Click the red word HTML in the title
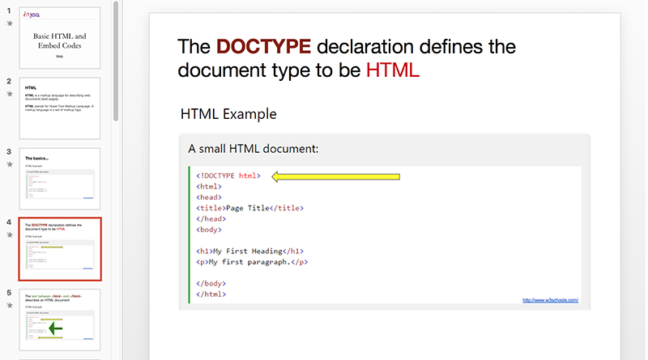The width and height of the screenshot is (648, 360). click(393, 70)
